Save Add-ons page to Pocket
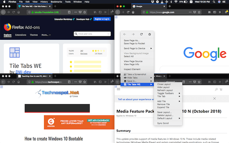 point(80,12)
